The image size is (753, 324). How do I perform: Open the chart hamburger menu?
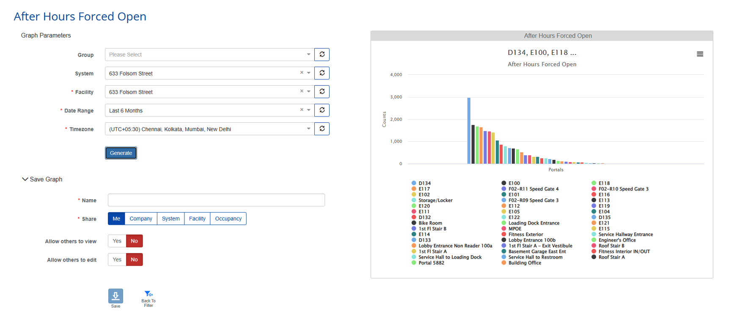pyautogui.click(x=700, y=54)
